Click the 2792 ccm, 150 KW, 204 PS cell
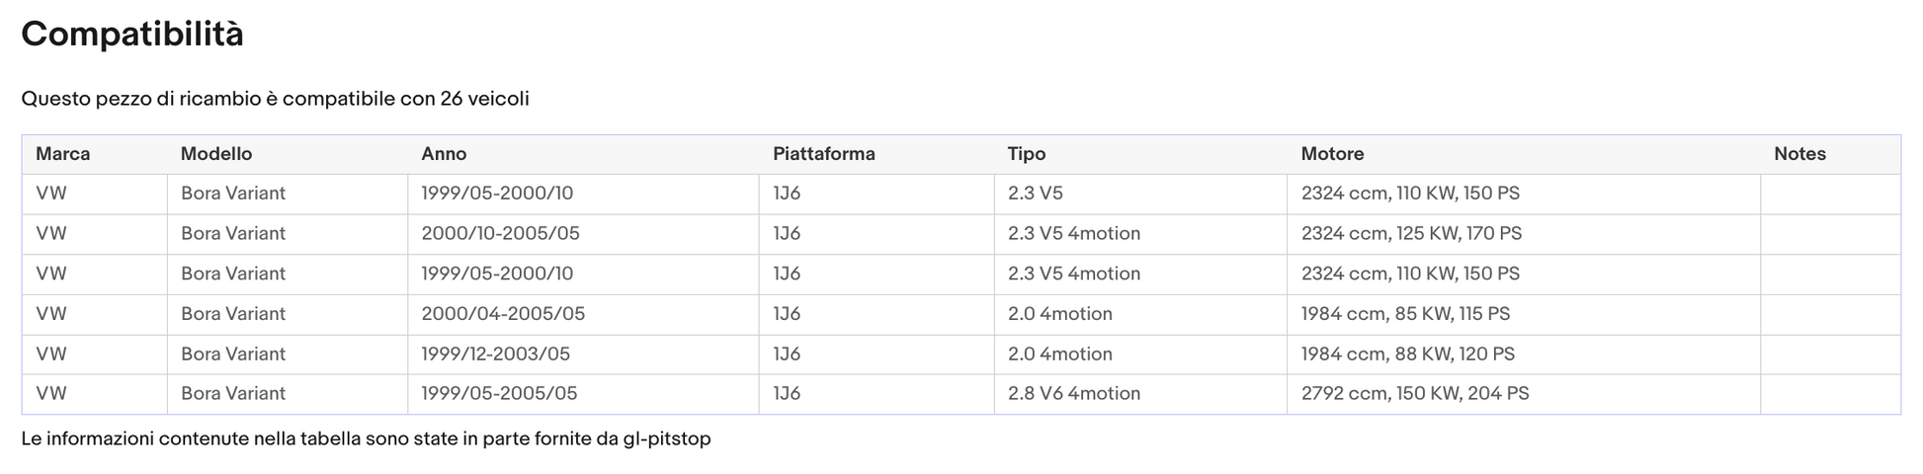Viewport: 1923px width, 474px height. pyautogui.click(x=1415, y=393)
